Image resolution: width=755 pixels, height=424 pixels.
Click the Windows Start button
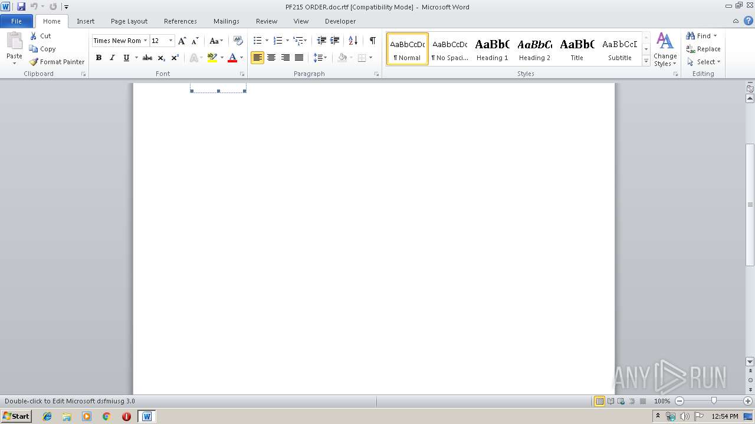point(16,416)
